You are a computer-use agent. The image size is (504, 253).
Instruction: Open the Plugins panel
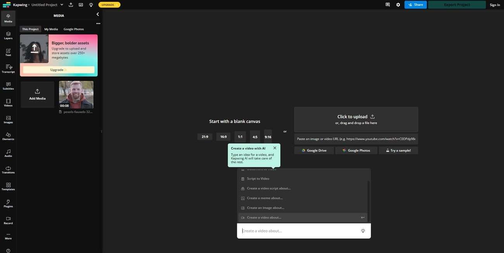click(8, 204)
